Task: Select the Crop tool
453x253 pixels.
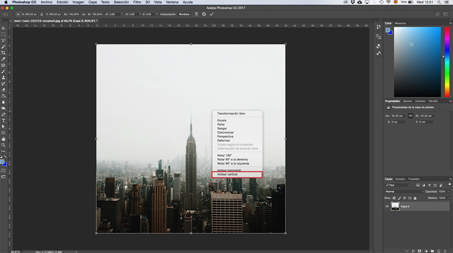Action: [x=3, y=53]
